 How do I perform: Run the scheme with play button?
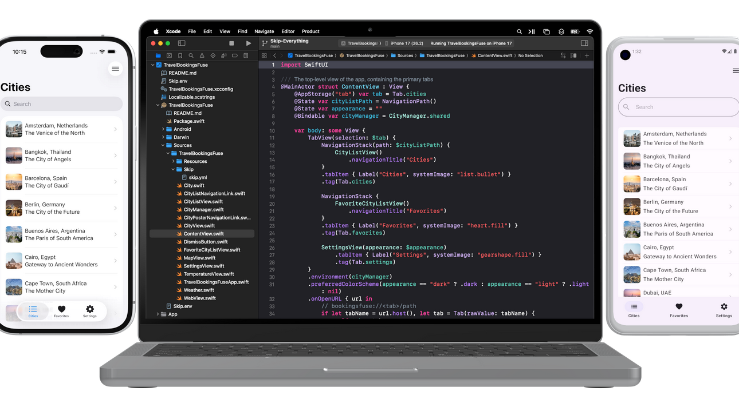[x=248, y=43]
